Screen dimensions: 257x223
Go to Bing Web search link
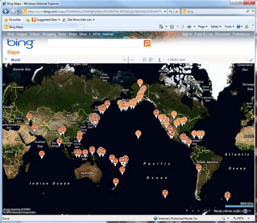point(11,34)
